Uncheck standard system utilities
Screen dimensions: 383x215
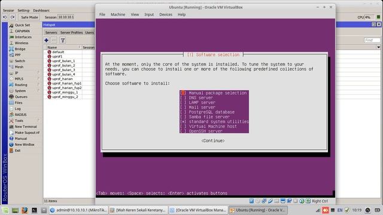tap(183, 122)
